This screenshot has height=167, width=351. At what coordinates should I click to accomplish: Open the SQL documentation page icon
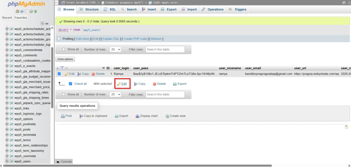click(x=26, y=11)
